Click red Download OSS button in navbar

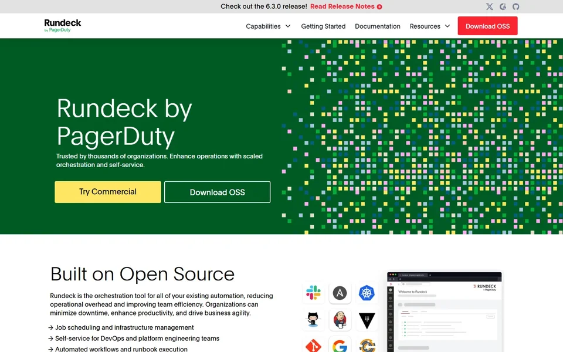coord(487,26)
